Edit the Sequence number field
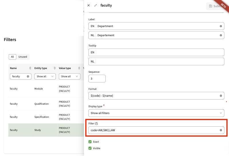Image resolution: width=229 pixels, height=156 pixels. 97,79
